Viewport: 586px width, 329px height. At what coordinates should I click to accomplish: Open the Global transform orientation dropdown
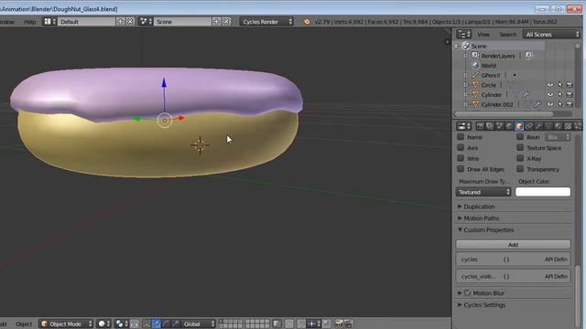[x=199, y=324]
